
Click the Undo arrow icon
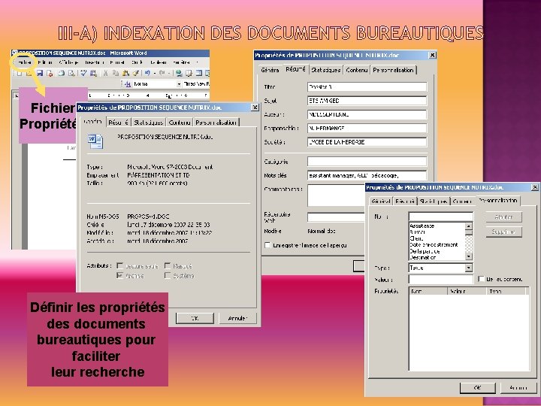[147, 73]
